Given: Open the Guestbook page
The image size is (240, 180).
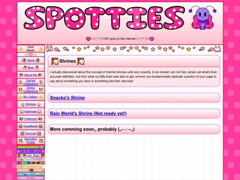Looking at the screenshot, I should tap(31, 126).
